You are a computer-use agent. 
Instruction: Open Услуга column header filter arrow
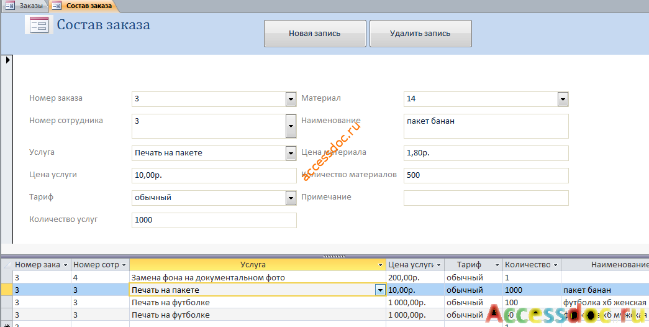(x=380, y=265)
